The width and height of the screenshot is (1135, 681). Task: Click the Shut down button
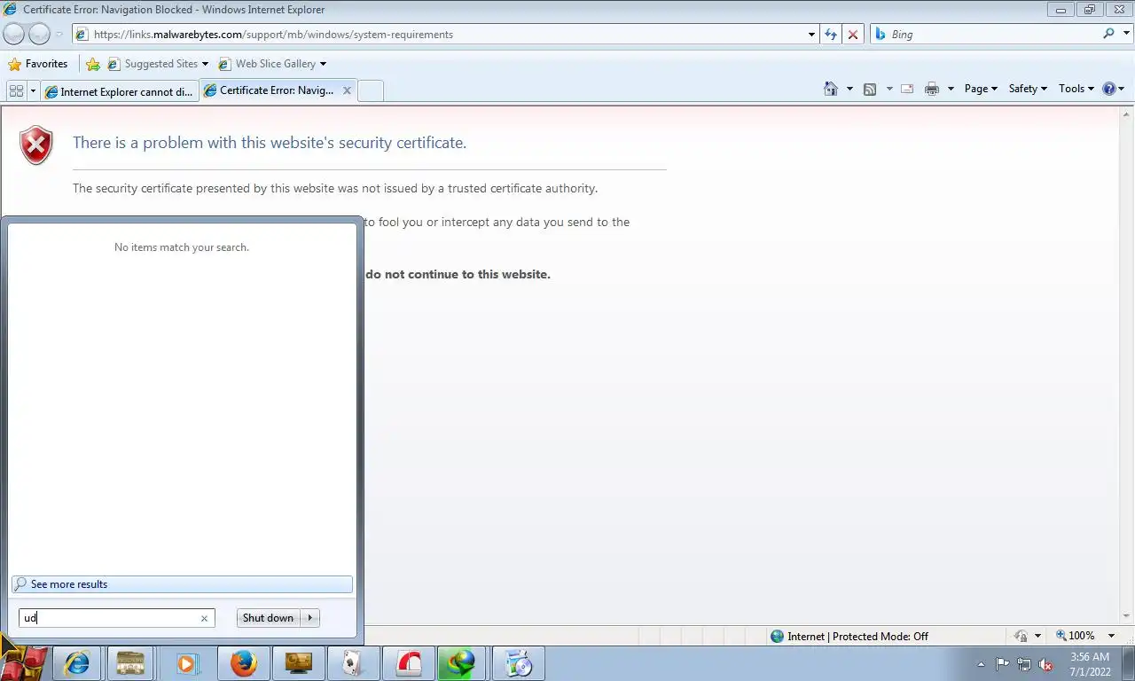[268, 618]
